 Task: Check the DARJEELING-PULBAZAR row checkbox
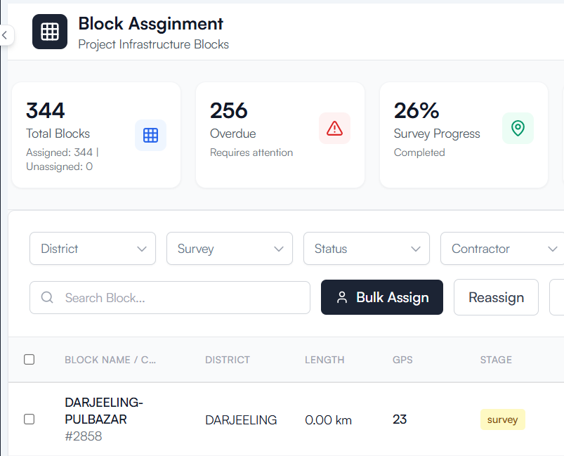coord(29,419)
